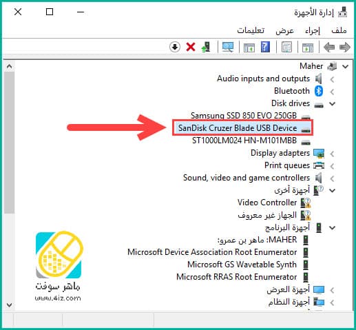
Task: Click the ST1000LM024 drive icon
Action: coord(306,142)
